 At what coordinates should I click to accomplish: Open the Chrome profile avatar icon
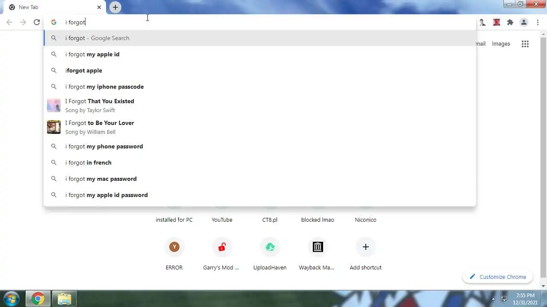pyautogui.click(x=523, y=22)
